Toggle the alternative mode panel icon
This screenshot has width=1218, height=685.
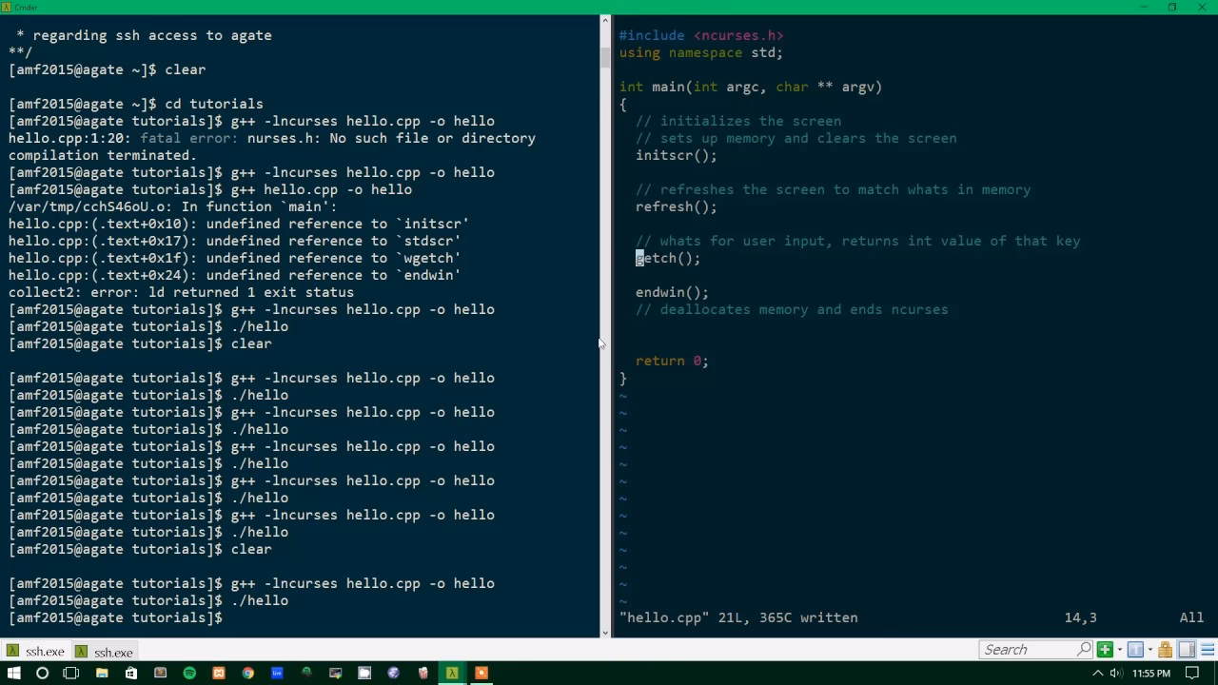pyautogui.click(x=1186, y=650)
